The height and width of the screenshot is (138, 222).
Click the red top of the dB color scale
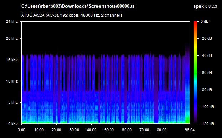pos(195,23)
